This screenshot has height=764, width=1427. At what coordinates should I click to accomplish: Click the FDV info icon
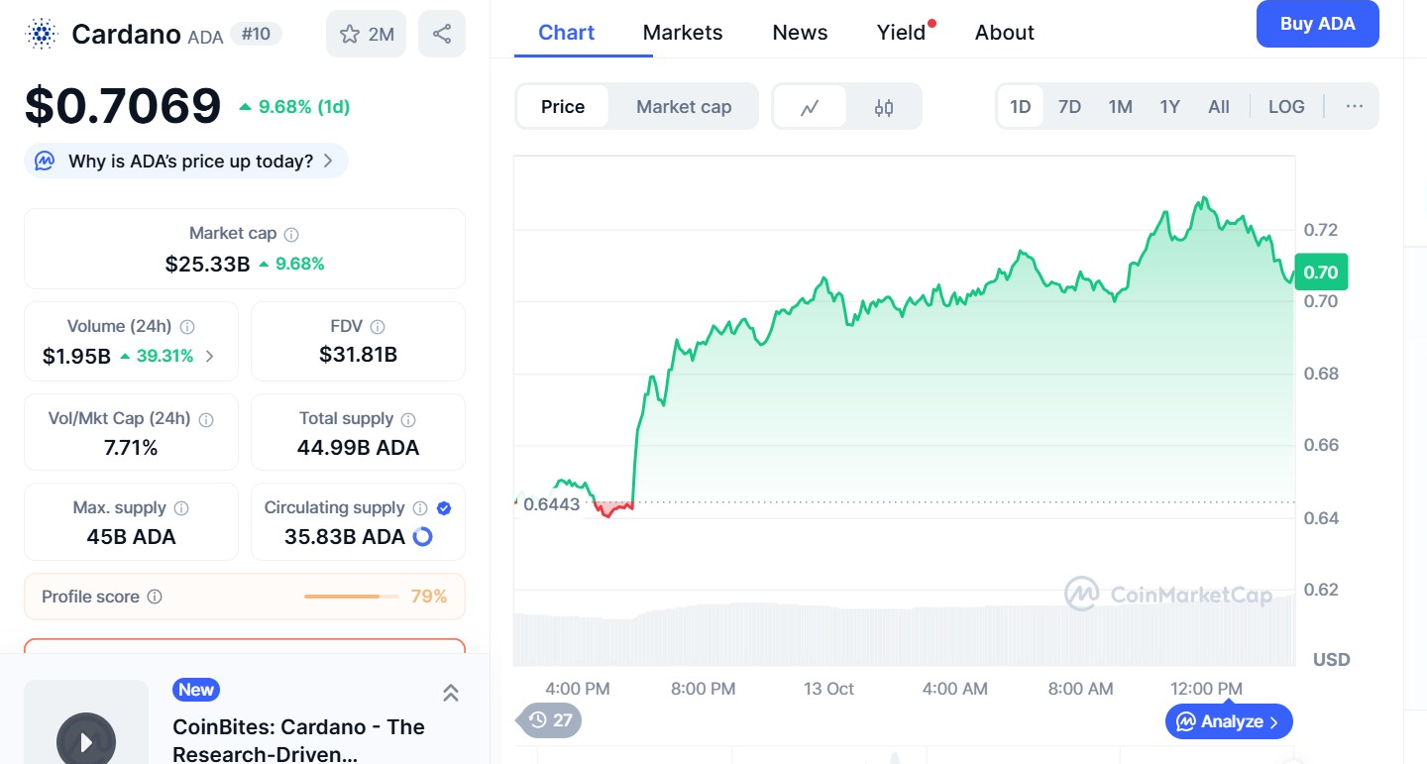[378, 327]
